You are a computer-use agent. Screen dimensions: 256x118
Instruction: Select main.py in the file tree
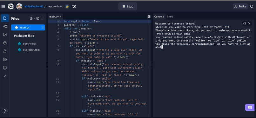coord(28,28)
